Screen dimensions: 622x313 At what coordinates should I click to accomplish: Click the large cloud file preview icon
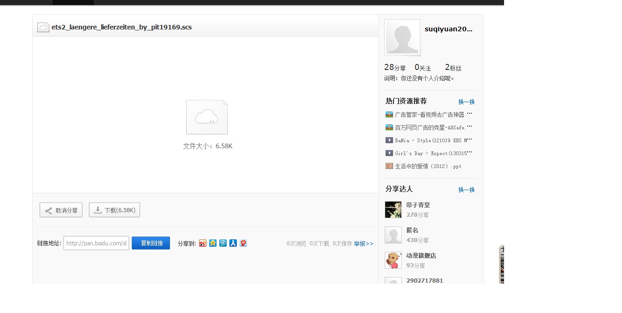pyautogui.click(x=207, y=117)
